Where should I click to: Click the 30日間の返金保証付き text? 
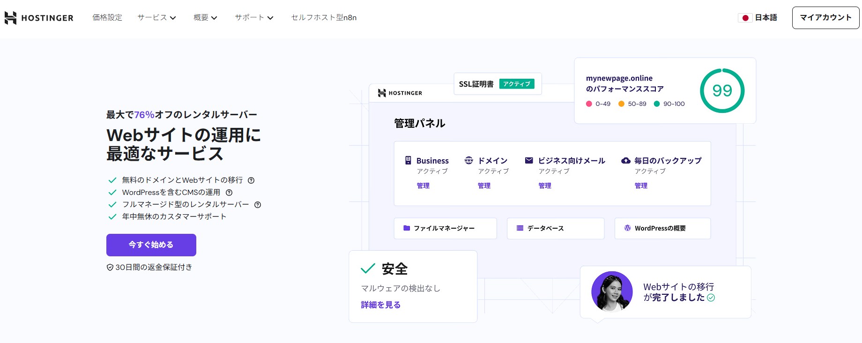(x=154, y=268)
